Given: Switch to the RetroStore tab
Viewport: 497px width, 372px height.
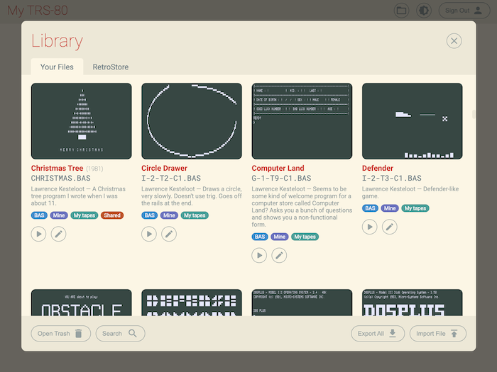Looking at the screenshot, I should click(110, 67).
